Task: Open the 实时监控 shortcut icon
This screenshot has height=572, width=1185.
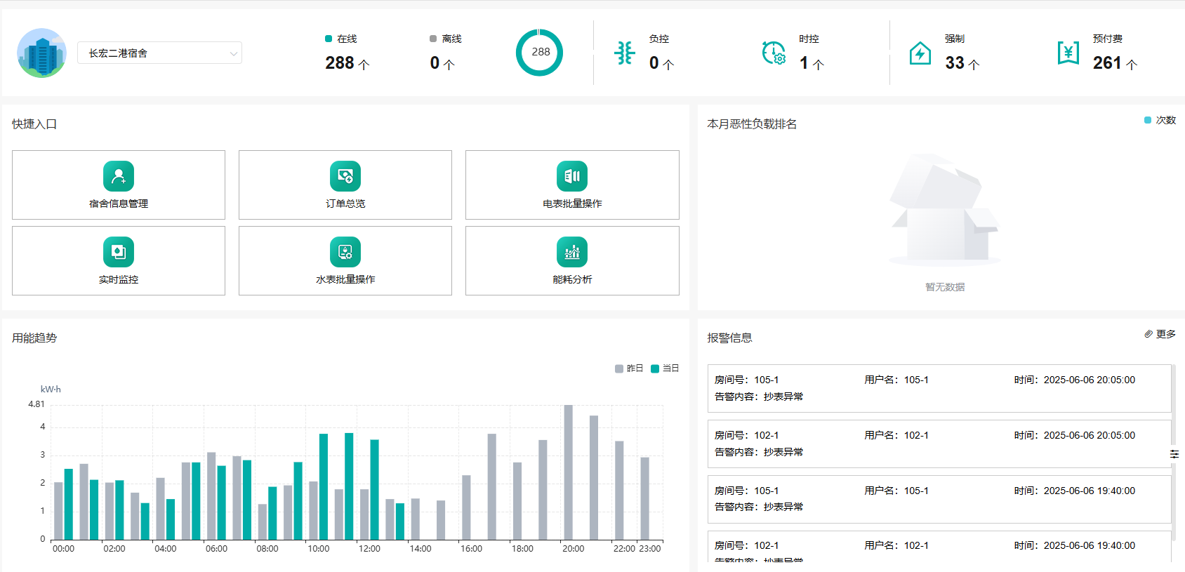Action: pyautogui.click(x=119, y=252)
